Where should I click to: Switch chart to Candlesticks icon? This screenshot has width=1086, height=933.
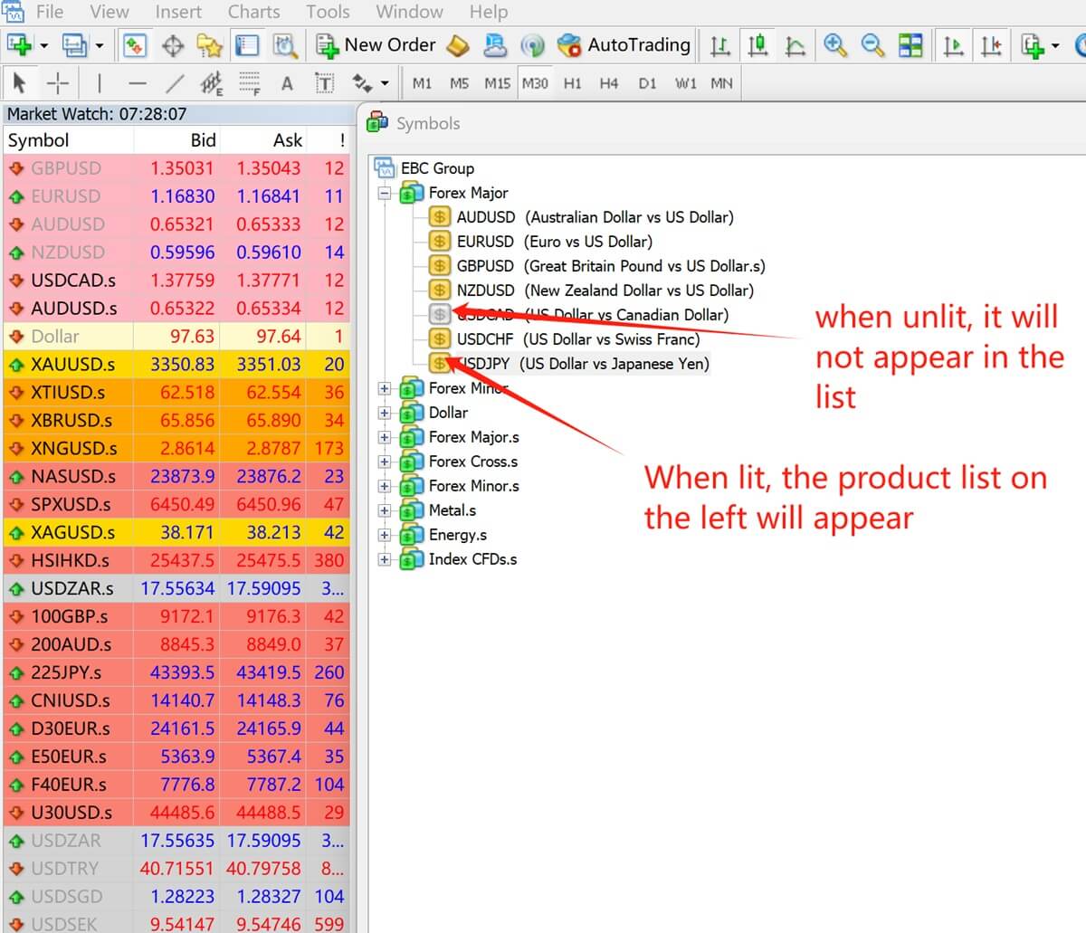[758, 44]
